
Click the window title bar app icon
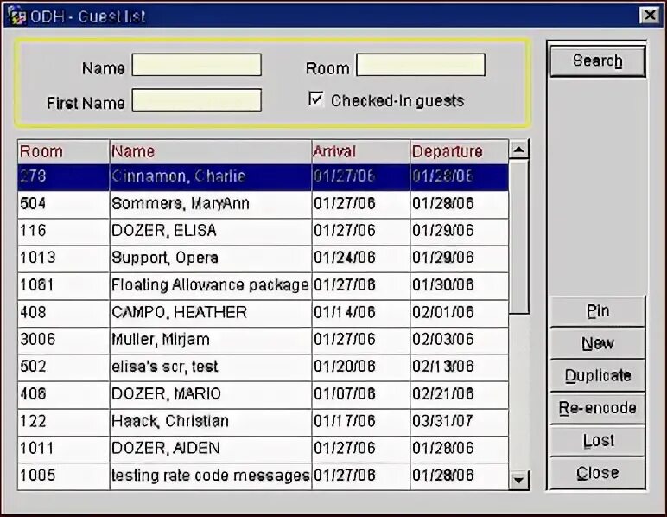[16, 16]
